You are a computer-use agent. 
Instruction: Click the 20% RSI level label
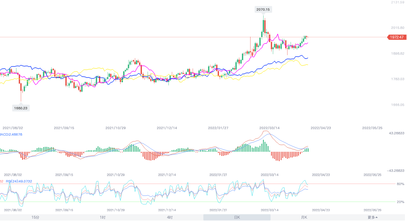coord(400,202)
